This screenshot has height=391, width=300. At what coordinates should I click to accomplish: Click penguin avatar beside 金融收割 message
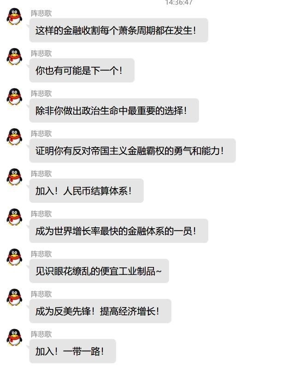14,17
